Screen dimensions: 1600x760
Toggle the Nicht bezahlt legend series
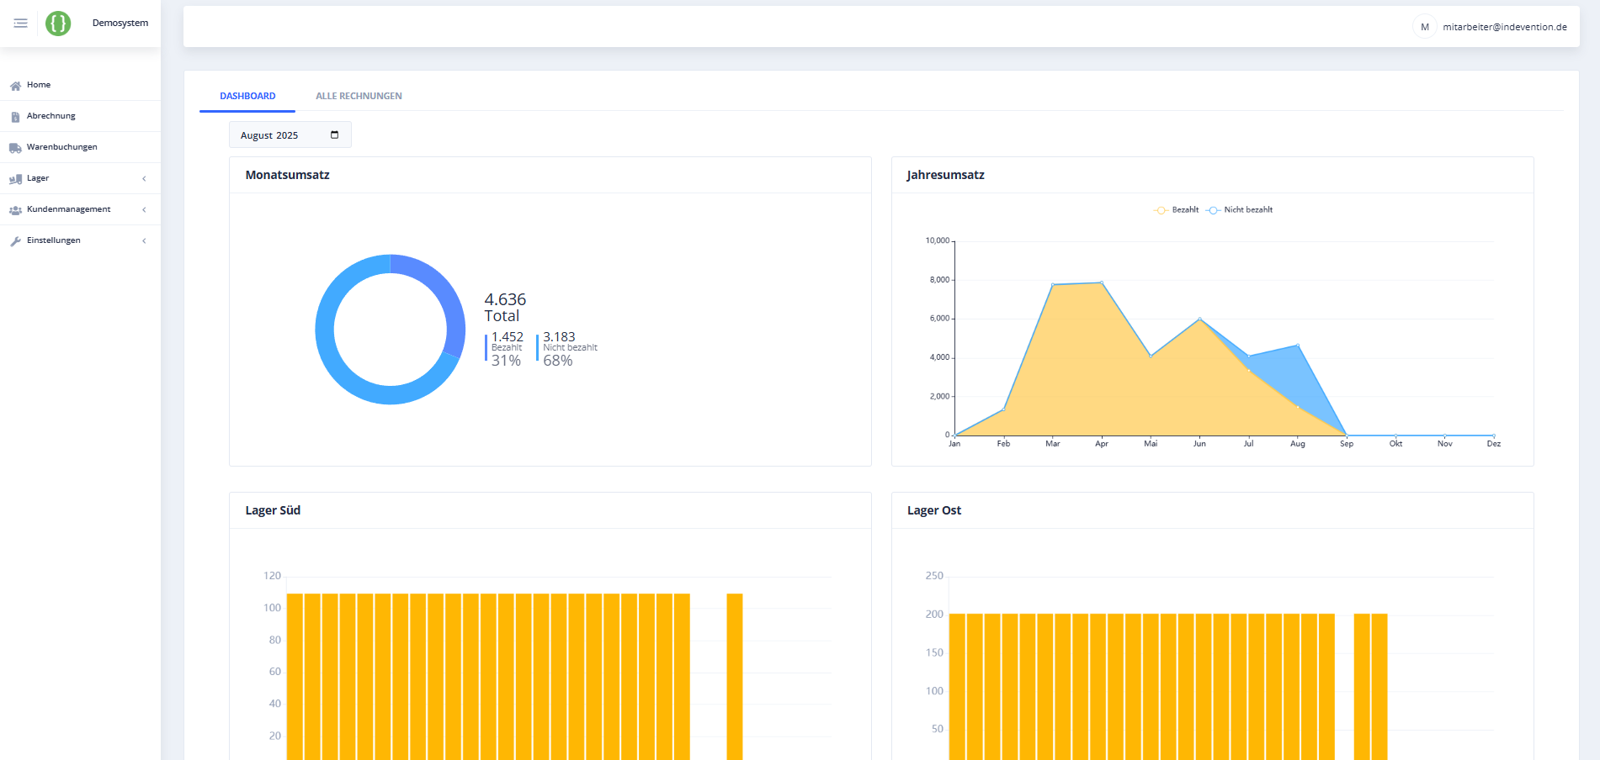click(x=1240, y=210)
